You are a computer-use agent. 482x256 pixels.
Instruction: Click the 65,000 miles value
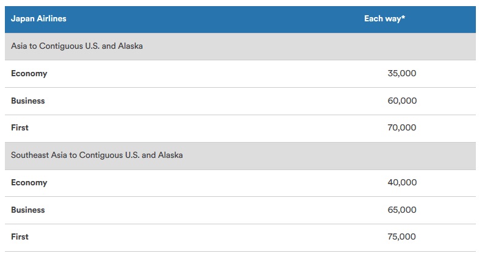pyautogui.click(x=402, y=210)
